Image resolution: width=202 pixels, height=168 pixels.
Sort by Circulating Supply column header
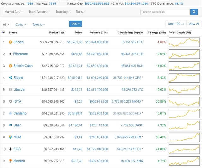(x=130, y=33)
